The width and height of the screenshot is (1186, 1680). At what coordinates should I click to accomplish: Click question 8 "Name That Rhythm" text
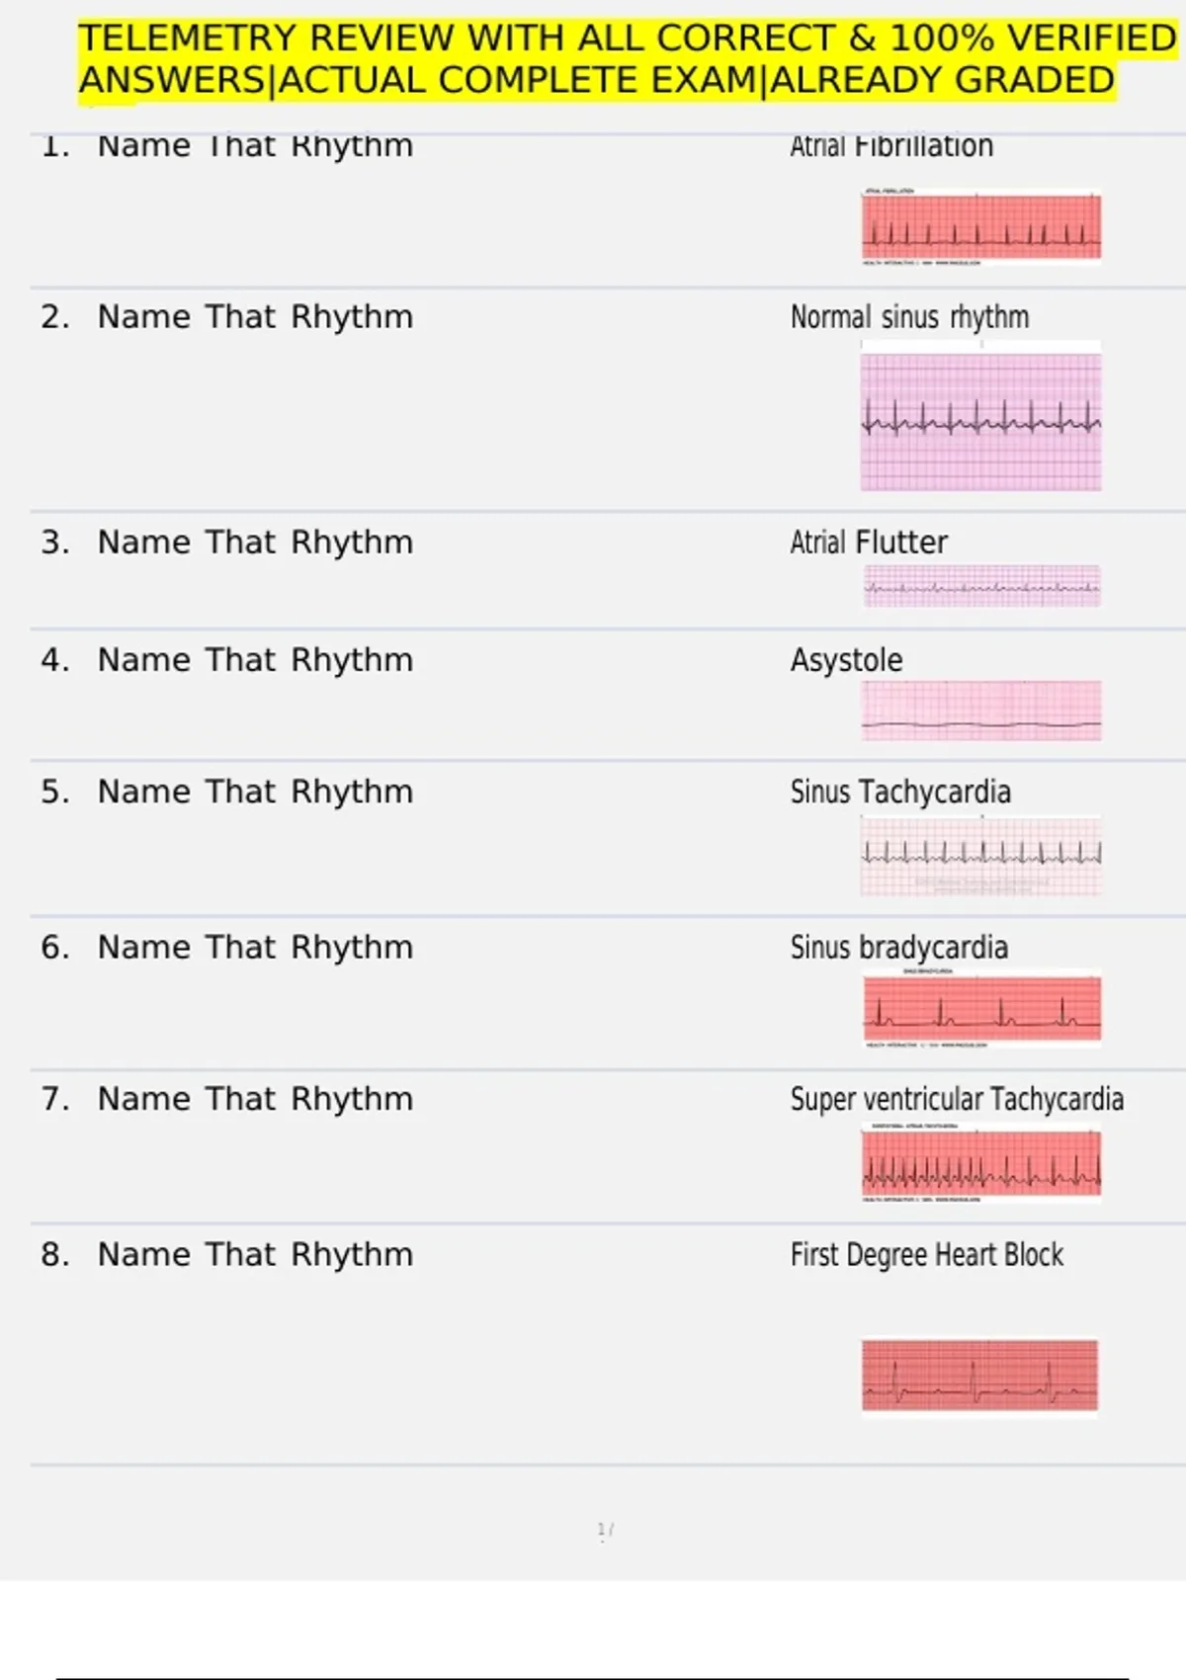(255, 1255)
